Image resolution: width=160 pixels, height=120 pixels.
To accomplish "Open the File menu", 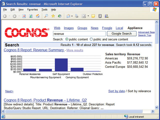I will point(5,9).
